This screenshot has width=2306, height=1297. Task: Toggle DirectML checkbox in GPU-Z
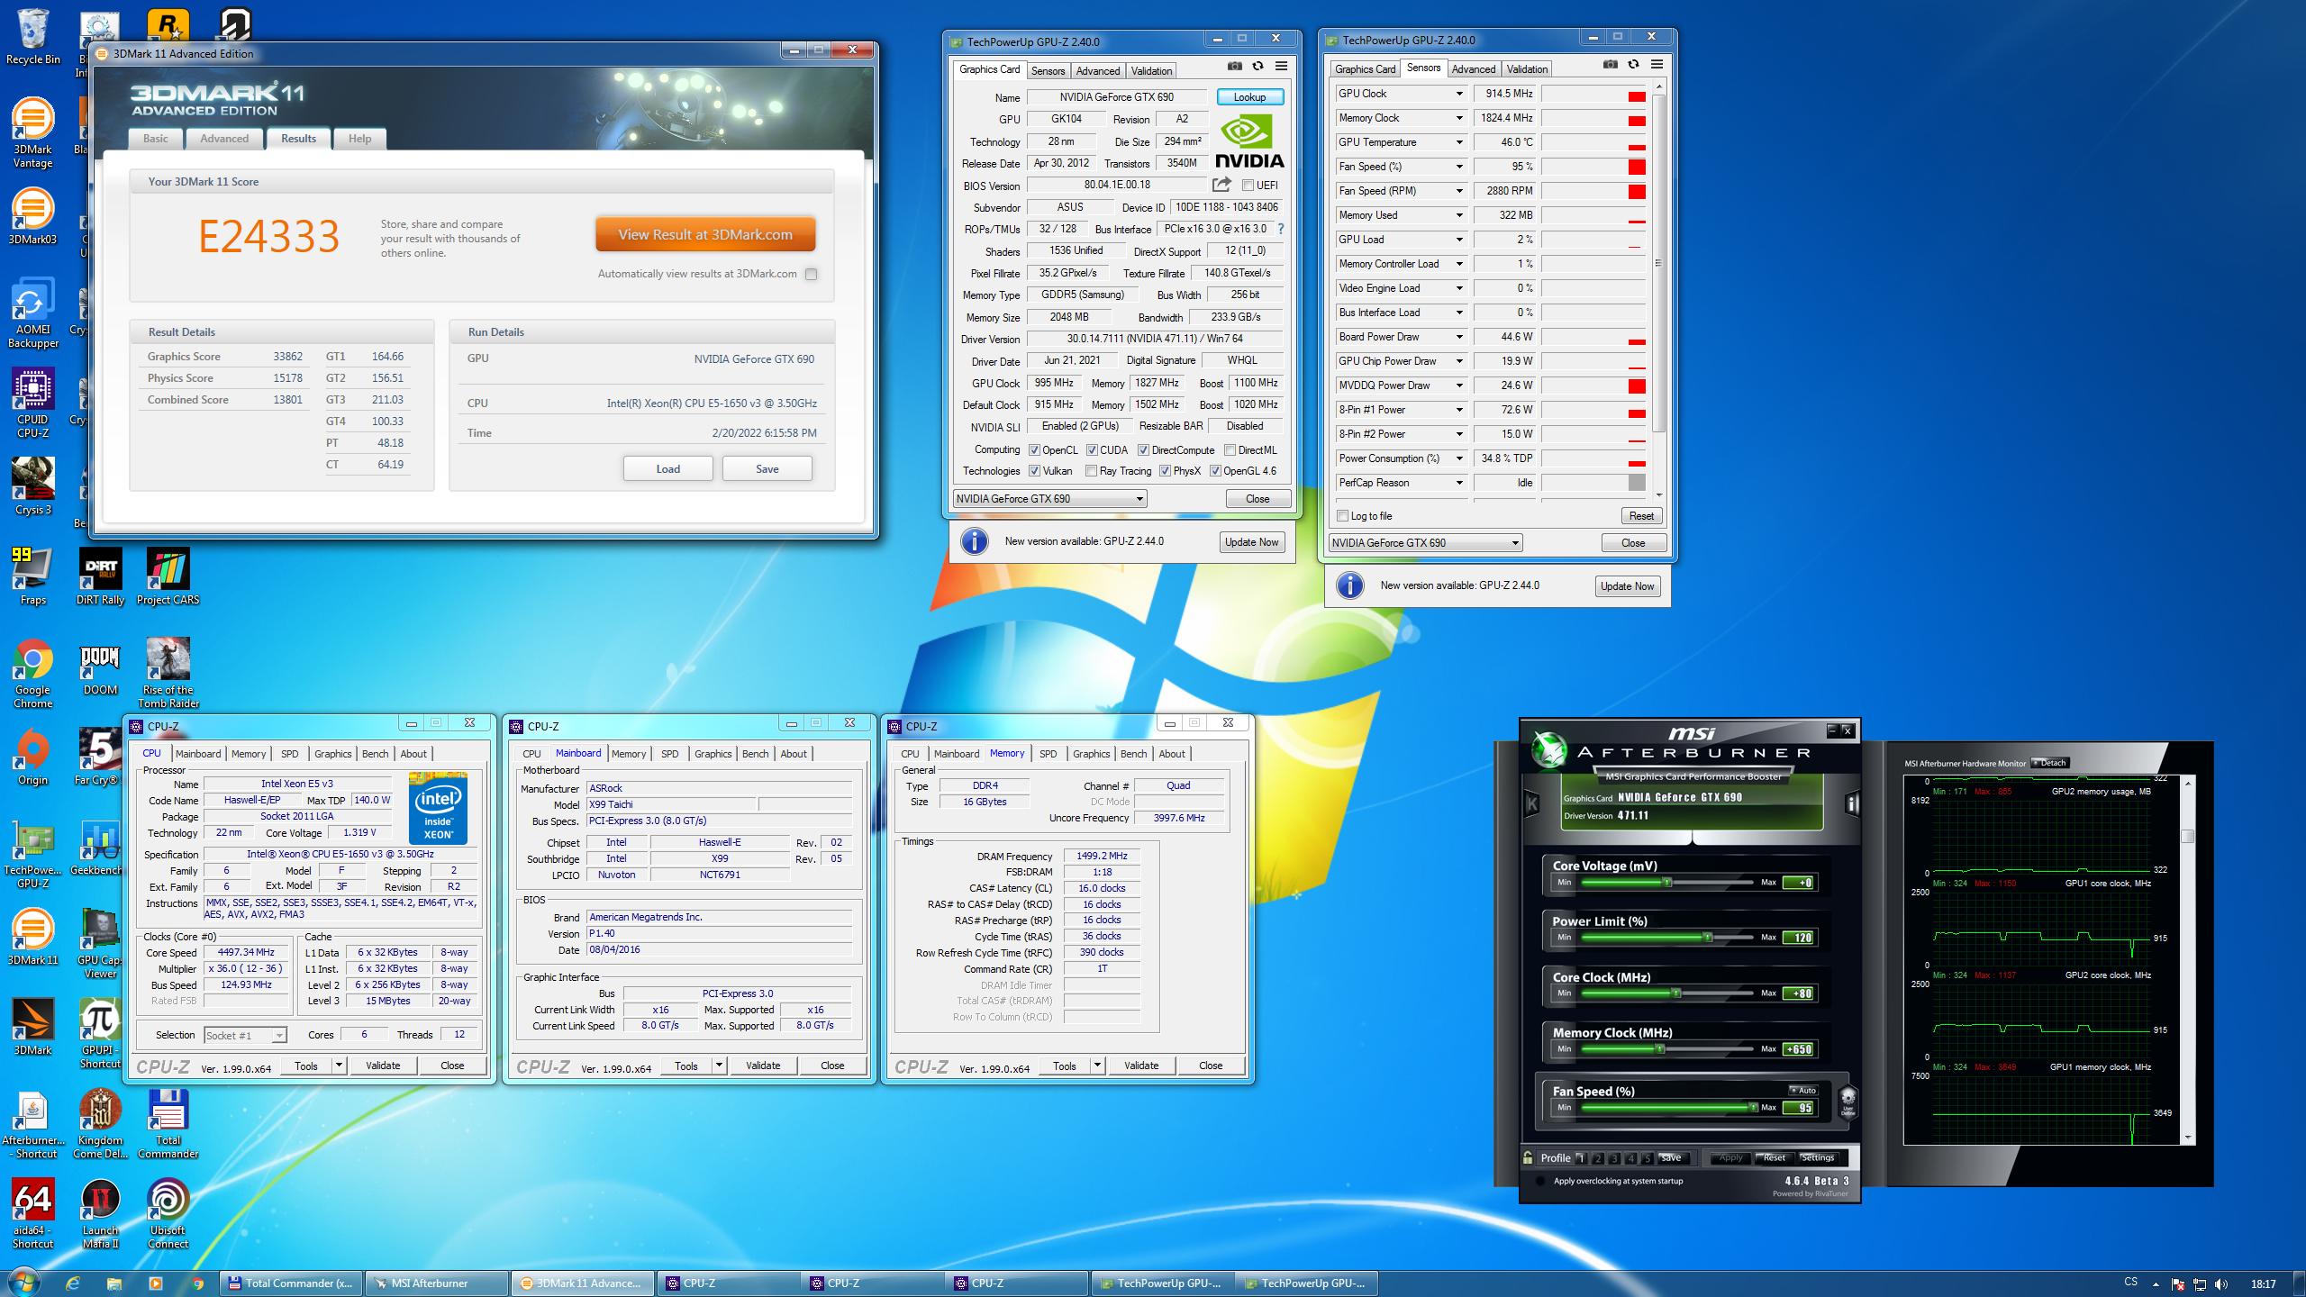click(x=1230, y=450)
